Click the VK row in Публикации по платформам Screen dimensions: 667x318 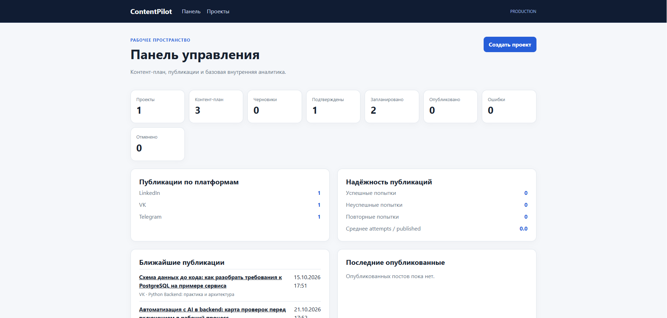click(x=230, y=205)
